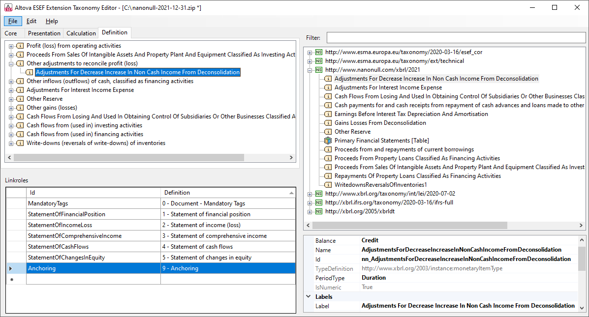The width and height of the screenshot is (589, 317).
Task: Click the item icon beside Profit (loss) from operating activities
Action: click(x=20, y=46)
